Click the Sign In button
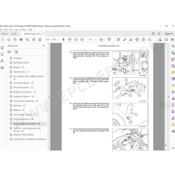 click(169, 34)
